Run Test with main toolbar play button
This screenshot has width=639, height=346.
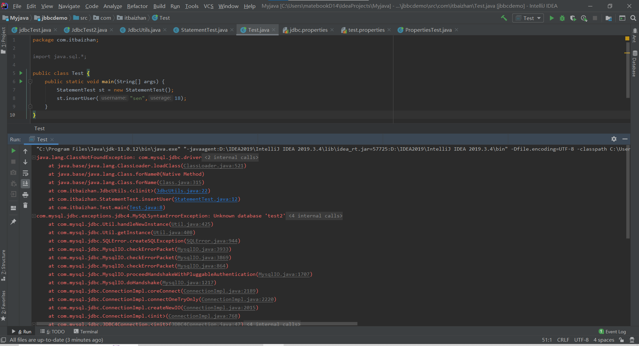tap(552, 18)
